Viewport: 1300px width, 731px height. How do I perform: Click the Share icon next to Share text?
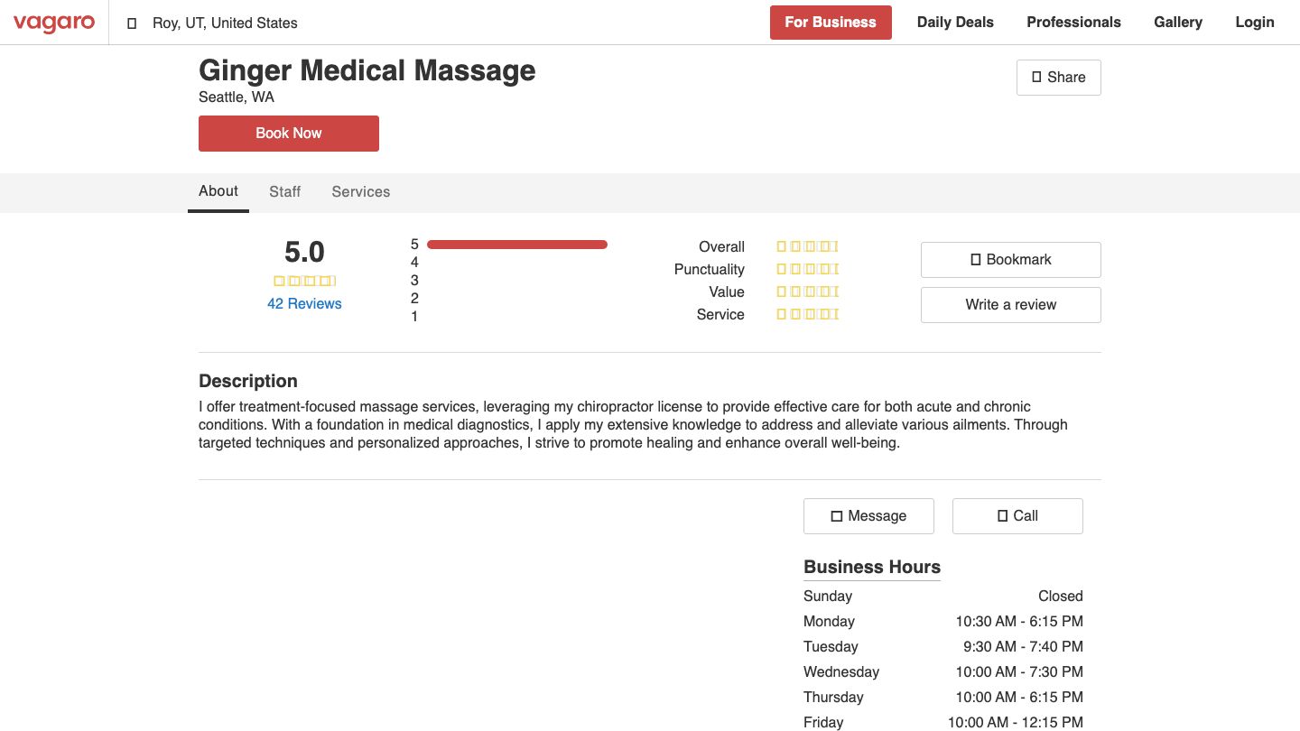pos(1036,78)
